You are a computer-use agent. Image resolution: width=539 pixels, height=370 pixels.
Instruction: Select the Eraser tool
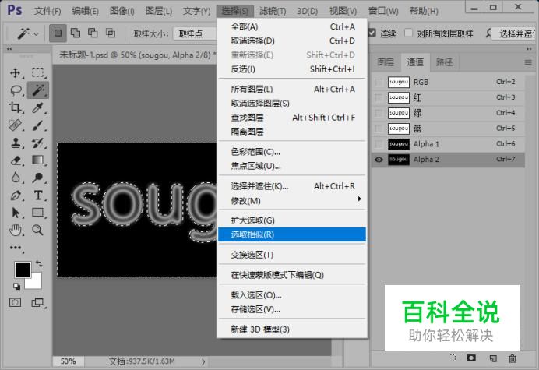[16, 160]
